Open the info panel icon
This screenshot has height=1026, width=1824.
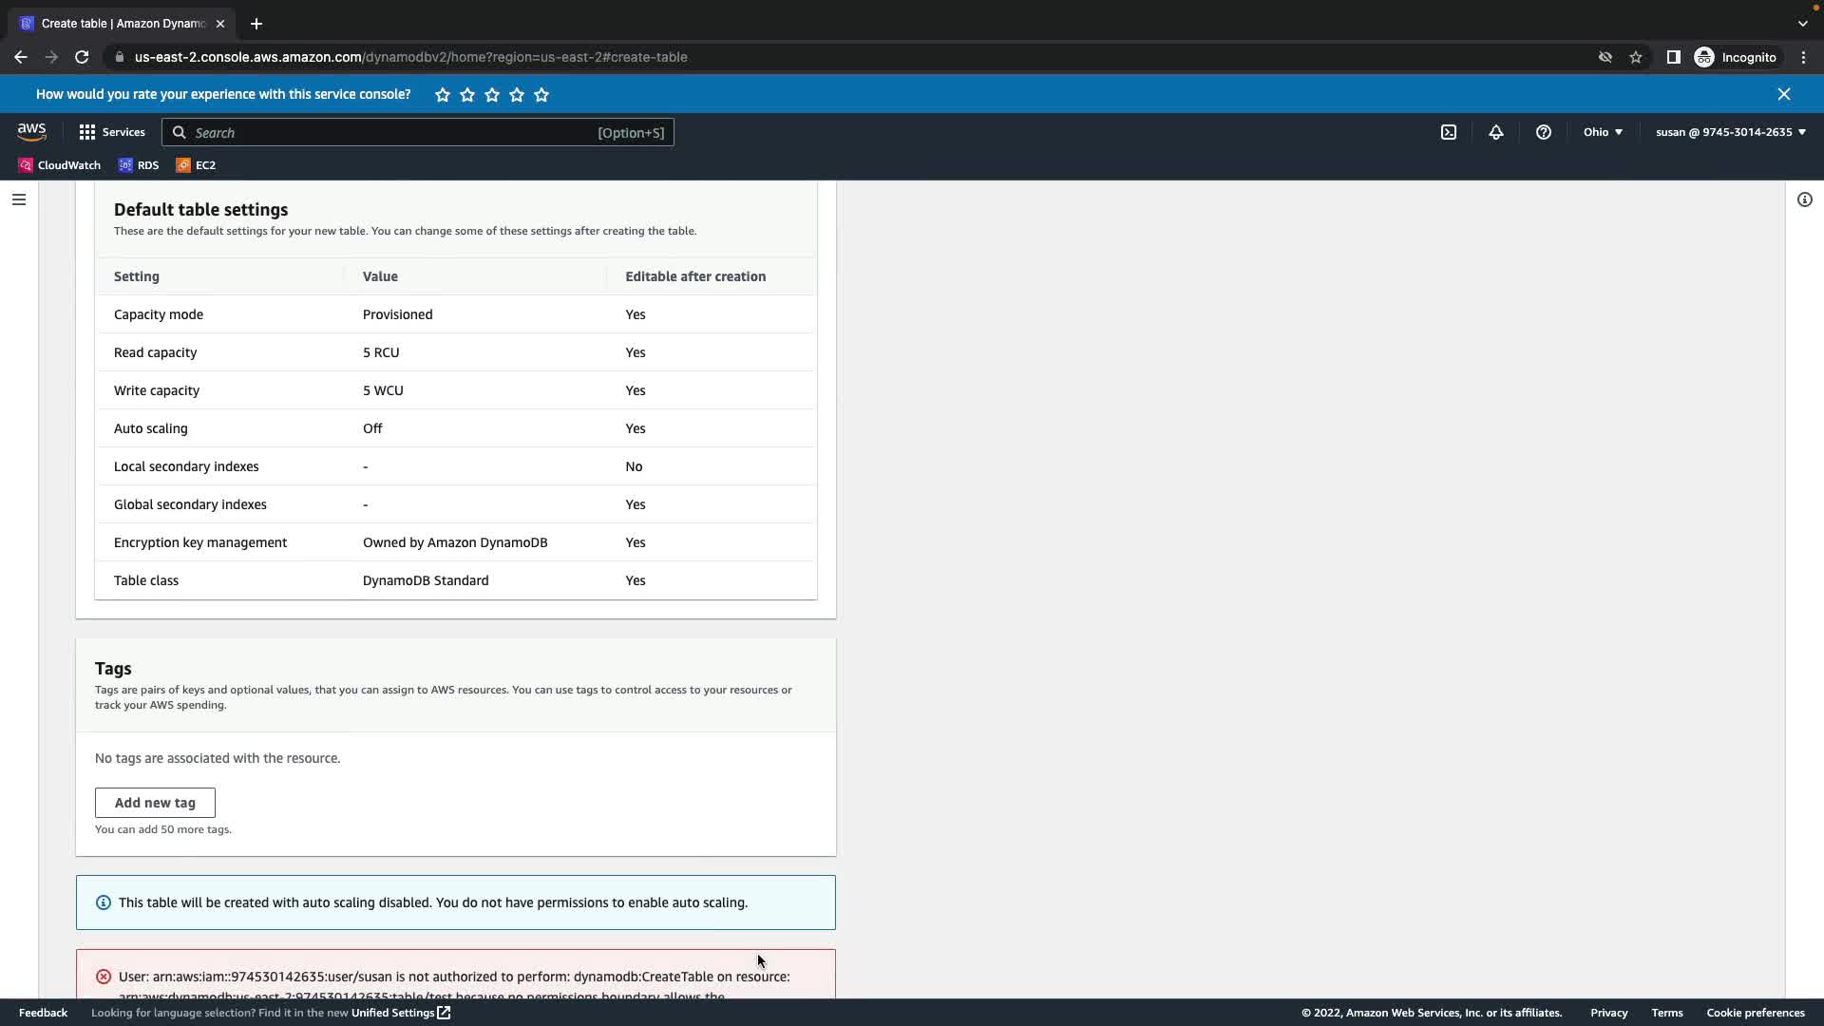tap(1804, 199)
